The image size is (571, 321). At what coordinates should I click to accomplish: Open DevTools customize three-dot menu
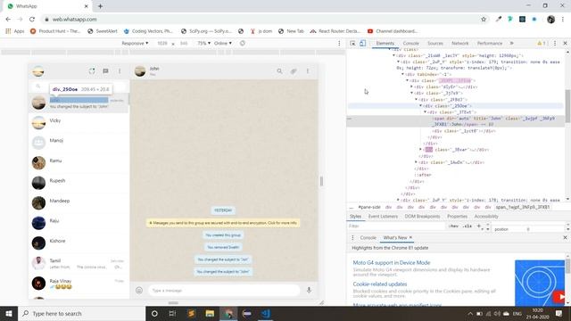(x=555, y=43)
